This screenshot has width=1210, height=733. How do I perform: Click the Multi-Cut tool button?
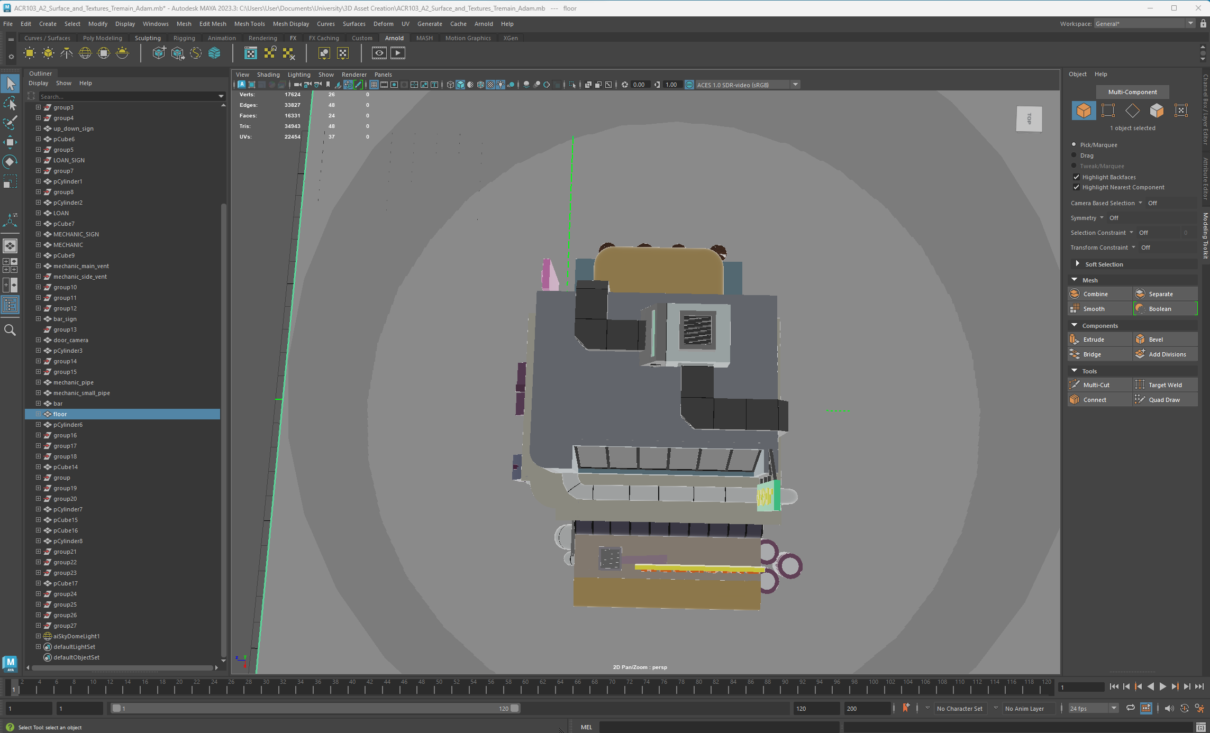pyautogui.click(x=1098, y=384)
